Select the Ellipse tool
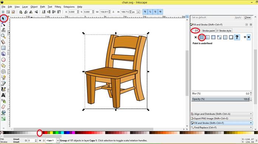The image size is (258, 144). tap(3, 60)
